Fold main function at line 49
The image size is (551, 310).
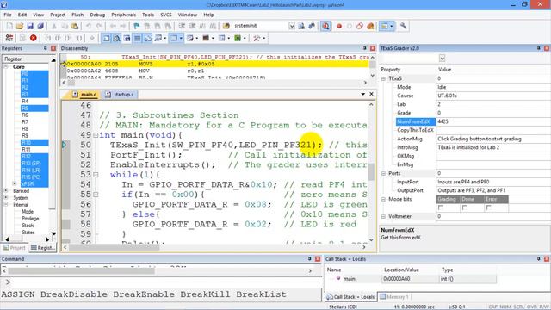click(x=96, y=135)
